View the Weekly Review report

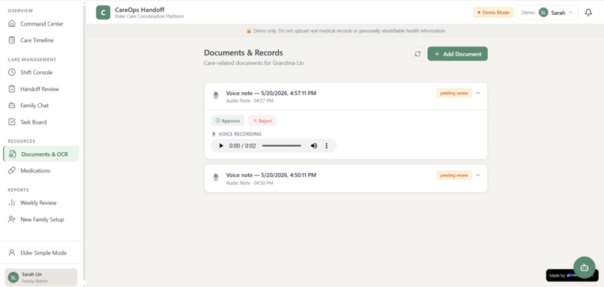pos(41,203)
